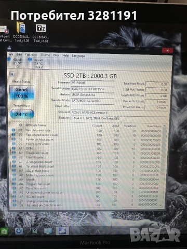Click the SSD 2TB : 2000.3 GB title
The width and height of the screenshot is (187, 249).
(x=90, y=76)
